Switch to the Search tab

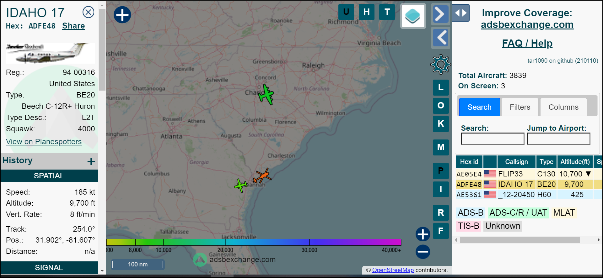pyautogui.click(x=479, y=107)
